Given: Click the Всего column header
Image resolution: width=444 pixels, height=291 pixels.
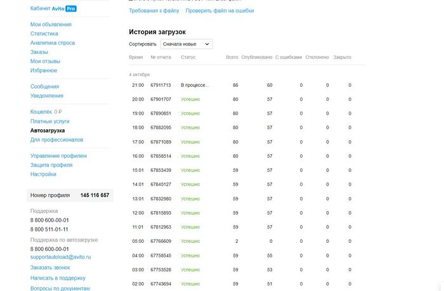Looking at the screenshot, I should pyautogui.click(x=232, y=57).
